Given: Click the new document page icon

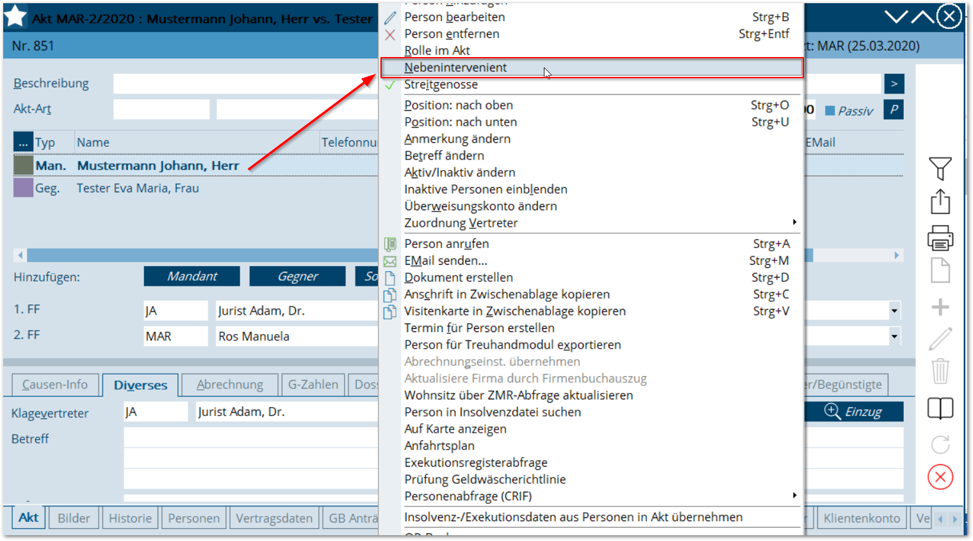Looking at the screenshot, I should [940, 270].
